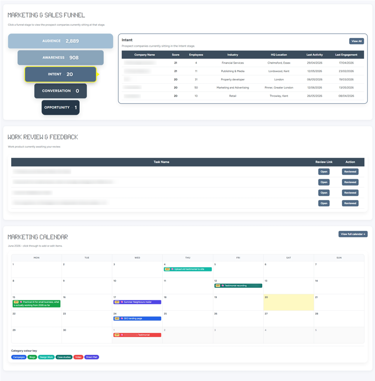Click the Chelmsford, Essex location cell
Image resolution: width=375 pixels, height=381 pixels.
(279, 63)
